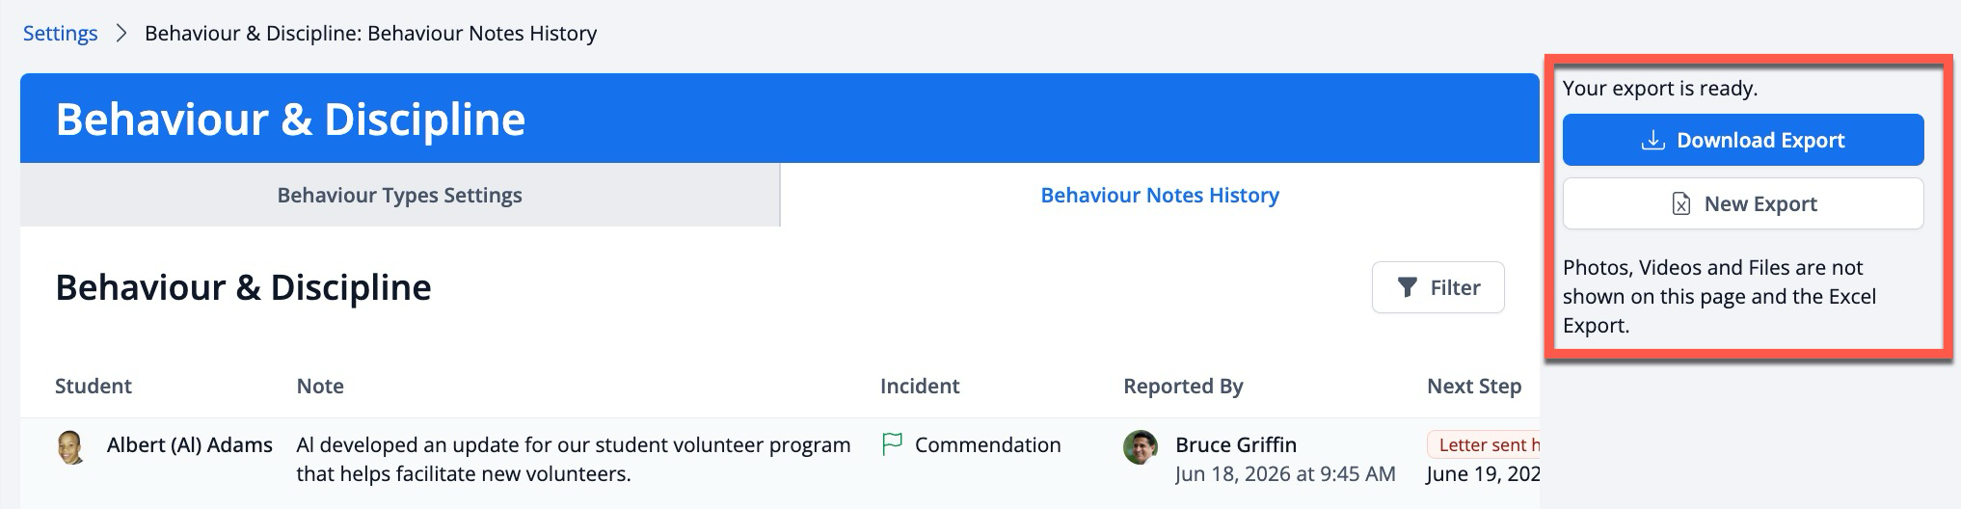Viewport: 1961px width, 509px height.
Task: Click the download arrow icon
Action: pyautogui.click(x=1652, y=141)
